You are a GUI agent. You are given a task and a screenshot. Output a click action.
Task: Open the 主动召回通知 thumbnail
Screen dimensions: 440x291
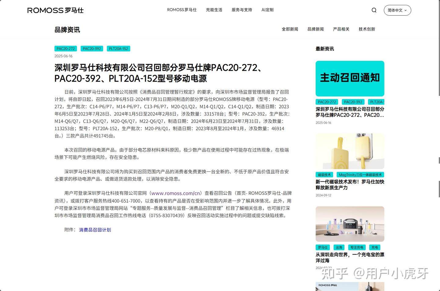tap(350, 78)
